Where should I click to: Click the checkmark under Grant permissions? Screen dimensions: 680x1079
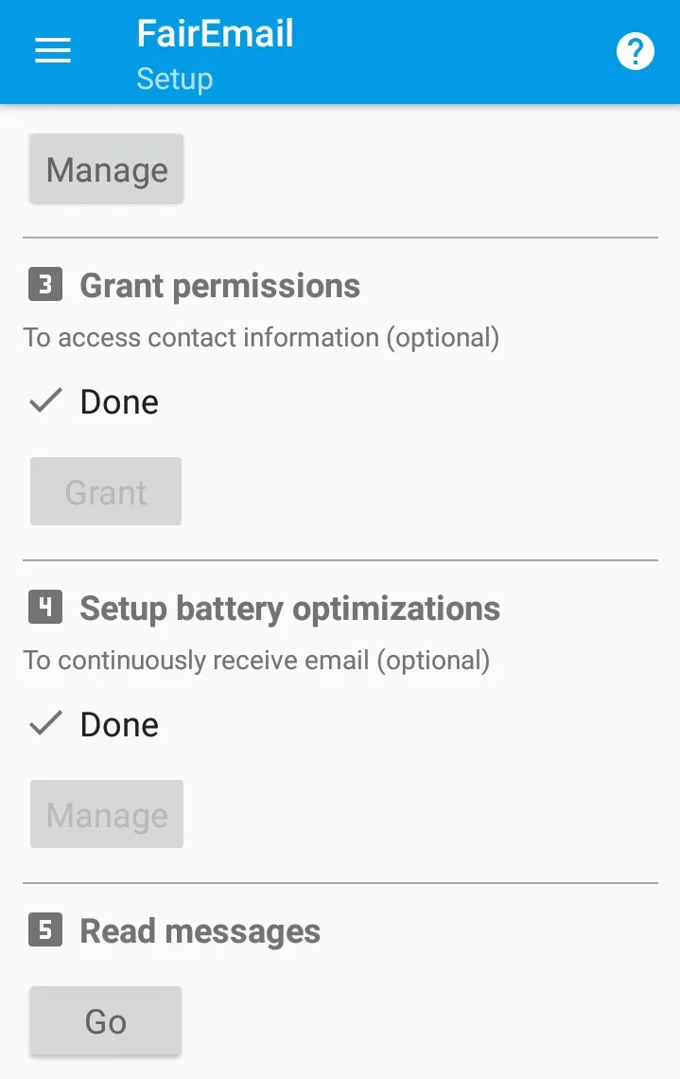coord(46,400)
